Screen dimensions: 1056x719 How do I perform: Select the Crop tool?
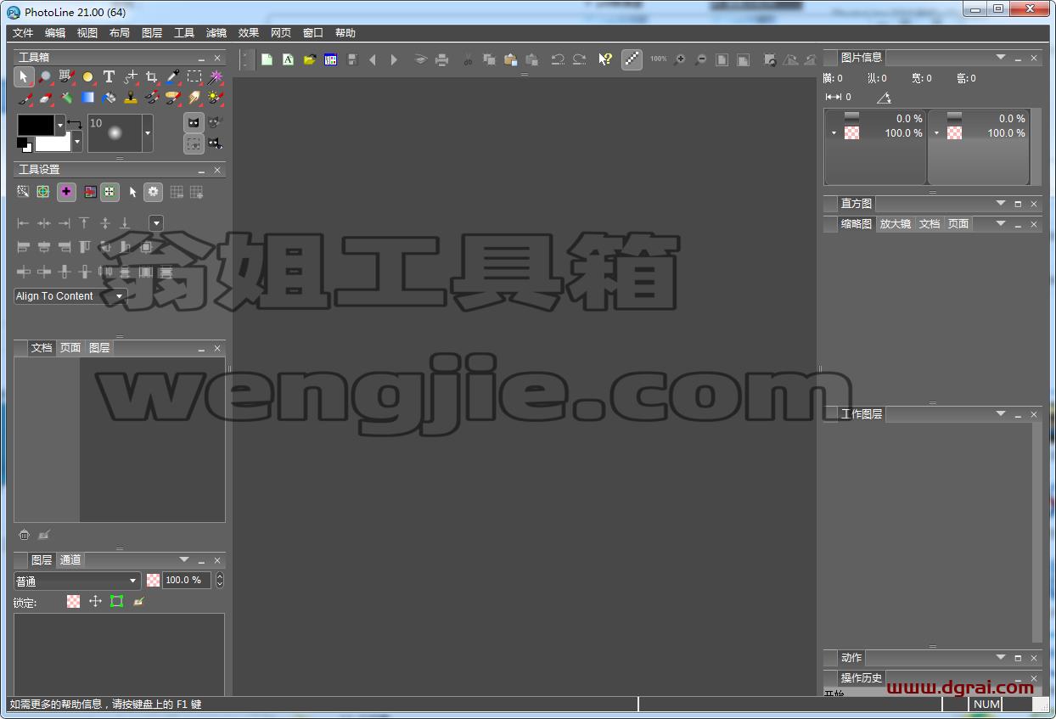[151, 77]
